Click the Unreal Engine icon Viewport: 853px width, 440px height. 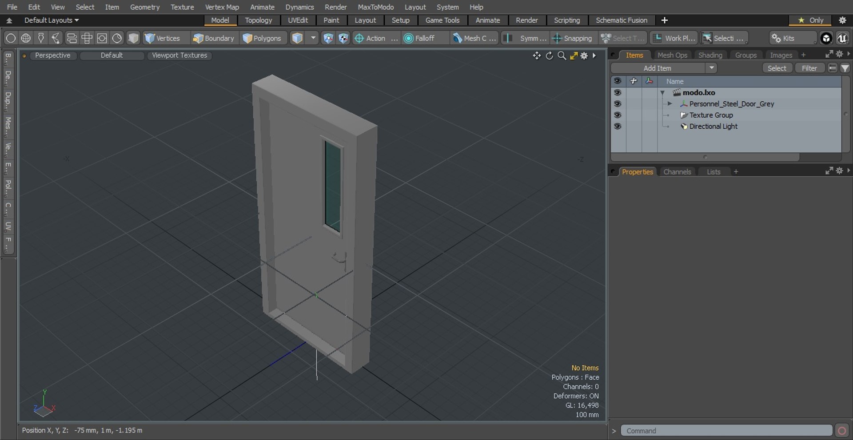click(842, 38)
